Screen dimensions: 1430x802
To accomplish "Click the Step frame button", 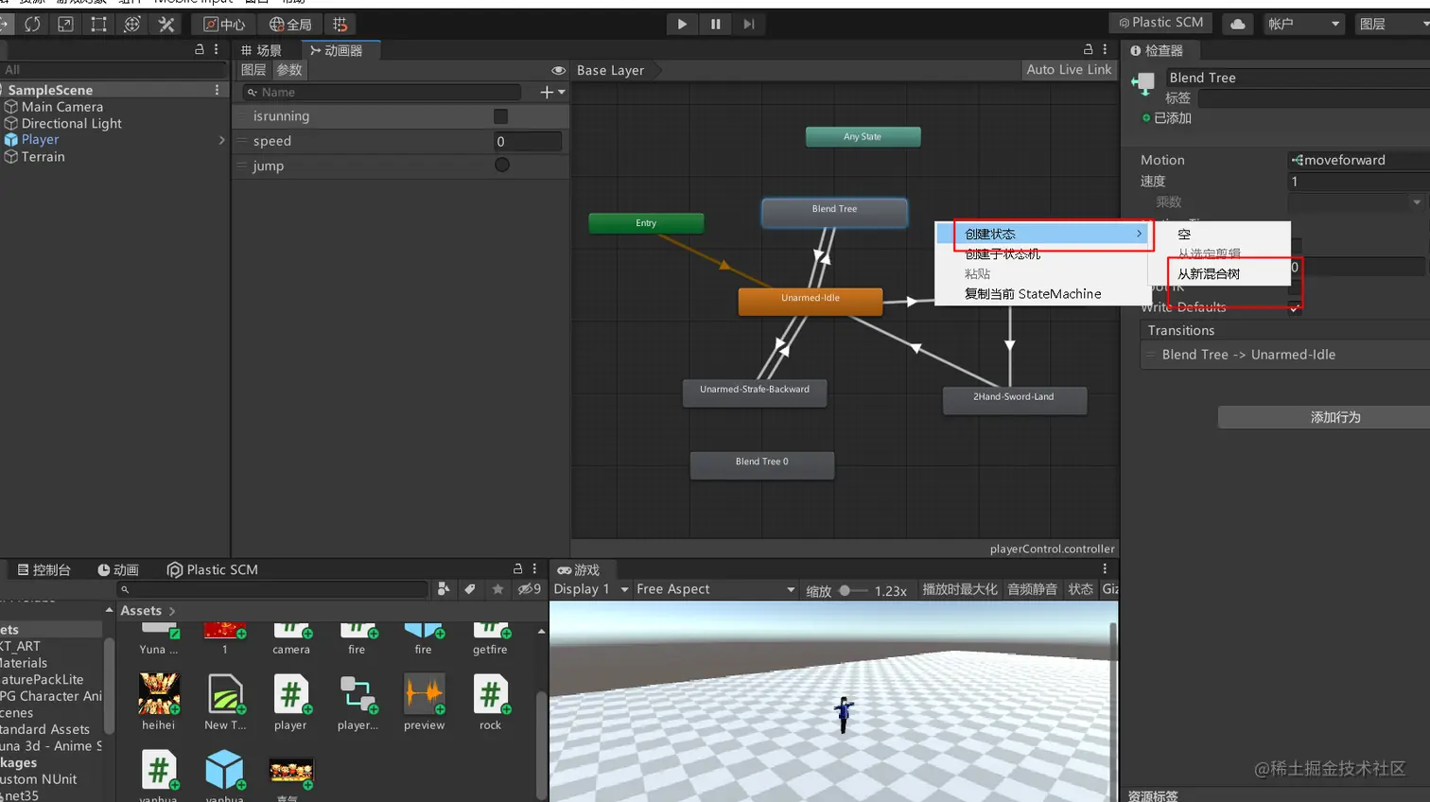I will click(x=749, y=24).
